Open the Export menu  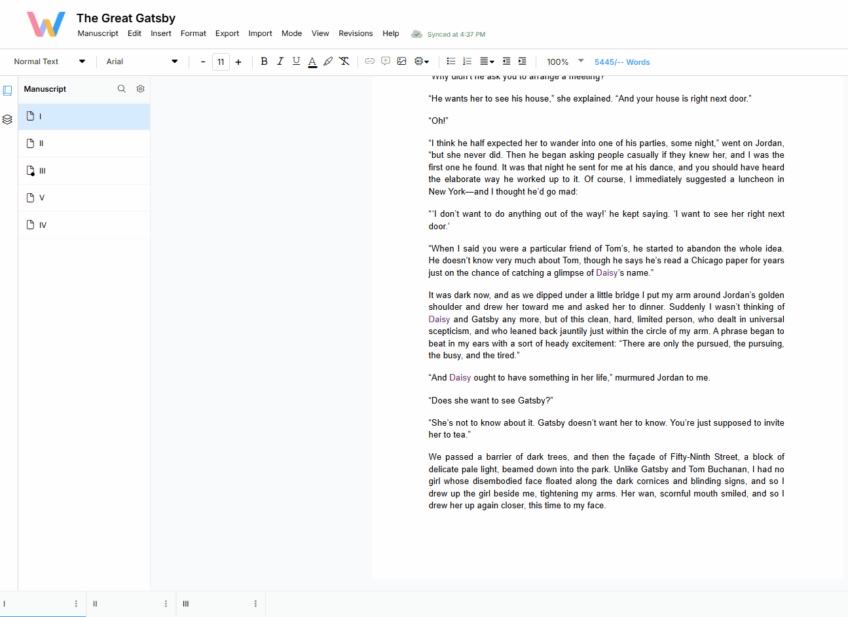coord(227,33)
